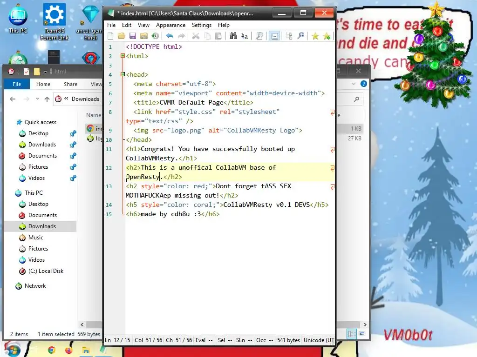Undo the last edit with the blue arrow
The width and height of the screenshot is (477, 357).
pyautogui.click(x=170, y=36)
